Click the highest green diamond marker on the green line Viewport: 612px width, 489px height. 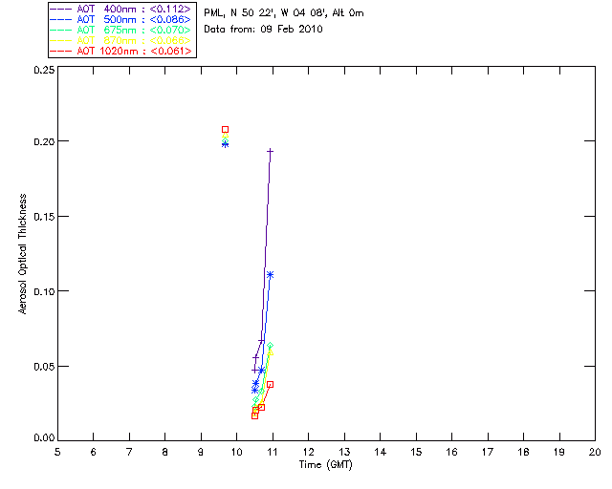click(x=270, y=346)
